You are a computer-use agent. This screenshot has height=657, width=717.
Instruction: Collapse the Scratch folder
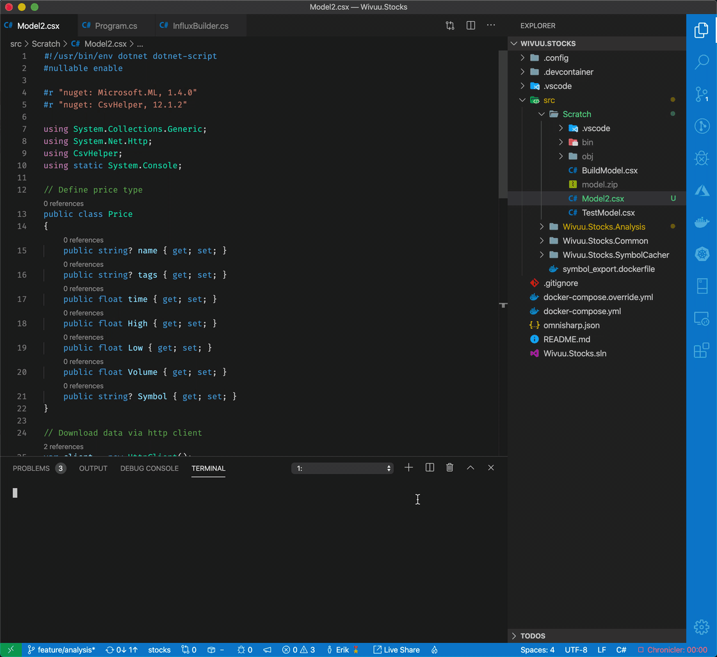tap(597, 115)
